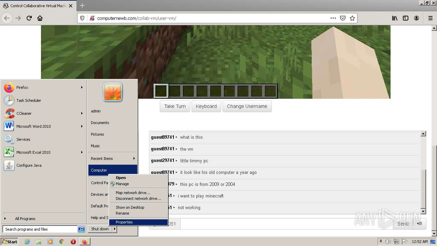
Task: Open Firefox account icon
Action: [417, 18]
